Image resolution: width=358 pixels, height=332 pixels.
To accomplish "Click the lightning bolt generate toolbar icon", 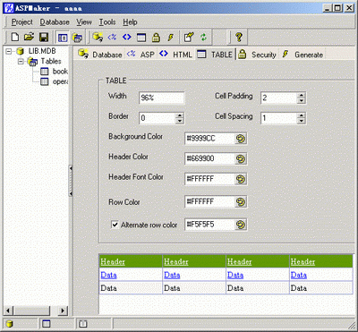I will coord(170,38).
